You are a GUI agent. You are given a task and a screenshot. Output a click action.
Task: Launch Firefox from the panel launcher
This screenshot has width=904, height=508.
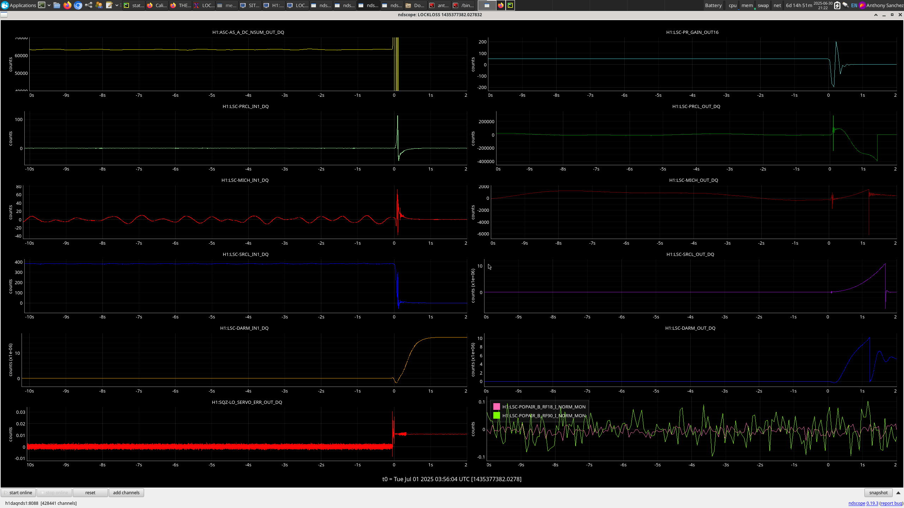[67, 5]
